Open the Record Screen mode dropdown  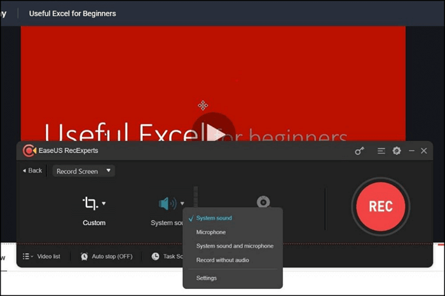tap(83, 171)
